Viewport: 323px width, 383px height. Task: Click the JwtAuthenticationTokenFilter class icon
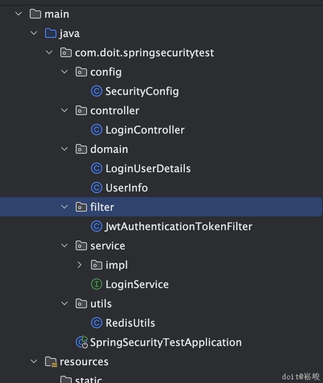[x=96, y=227]
